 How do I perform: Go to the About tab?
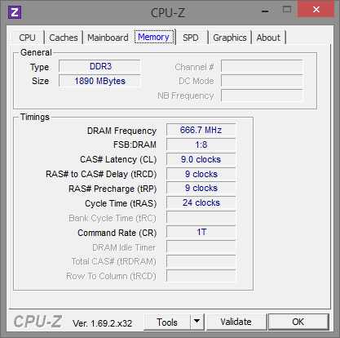pos(268,38)
